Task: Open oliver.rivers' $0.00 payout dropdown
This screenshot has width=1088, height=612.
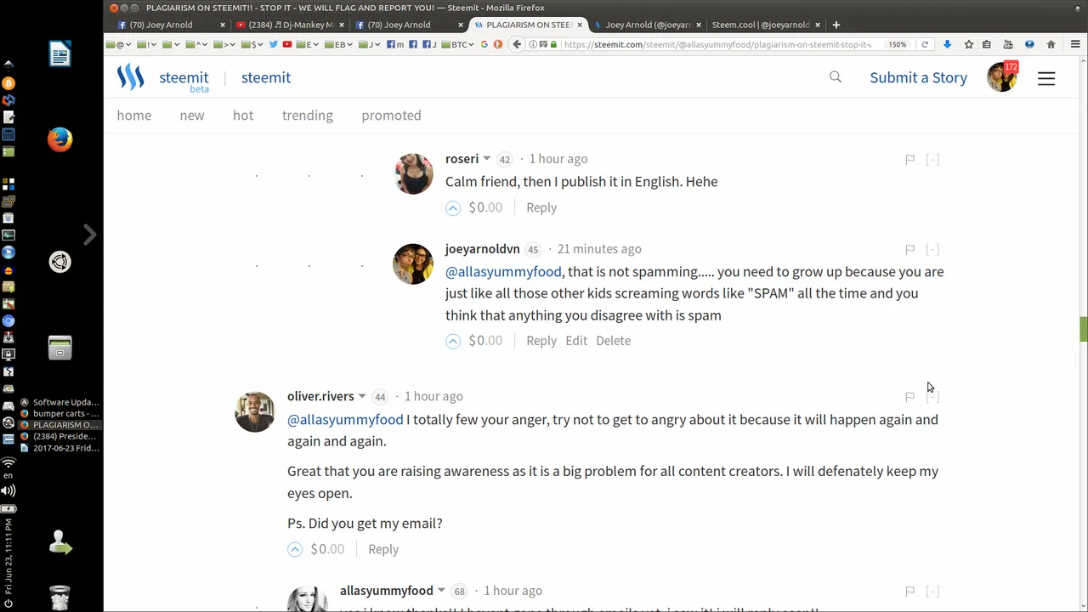Action: point(327,549)
